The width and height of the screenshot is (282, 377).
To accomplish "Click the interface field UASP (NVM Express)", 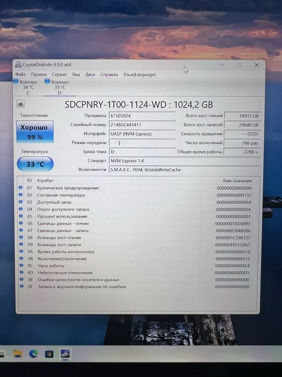I will pyautogui.click(x=142, y=134).
